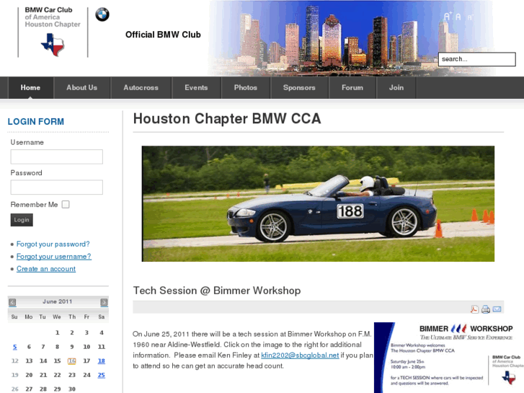Image resolution: width=524 pixels, height=393 pixels.
Task: Go to the next month in the calendar
Action: 104,302
